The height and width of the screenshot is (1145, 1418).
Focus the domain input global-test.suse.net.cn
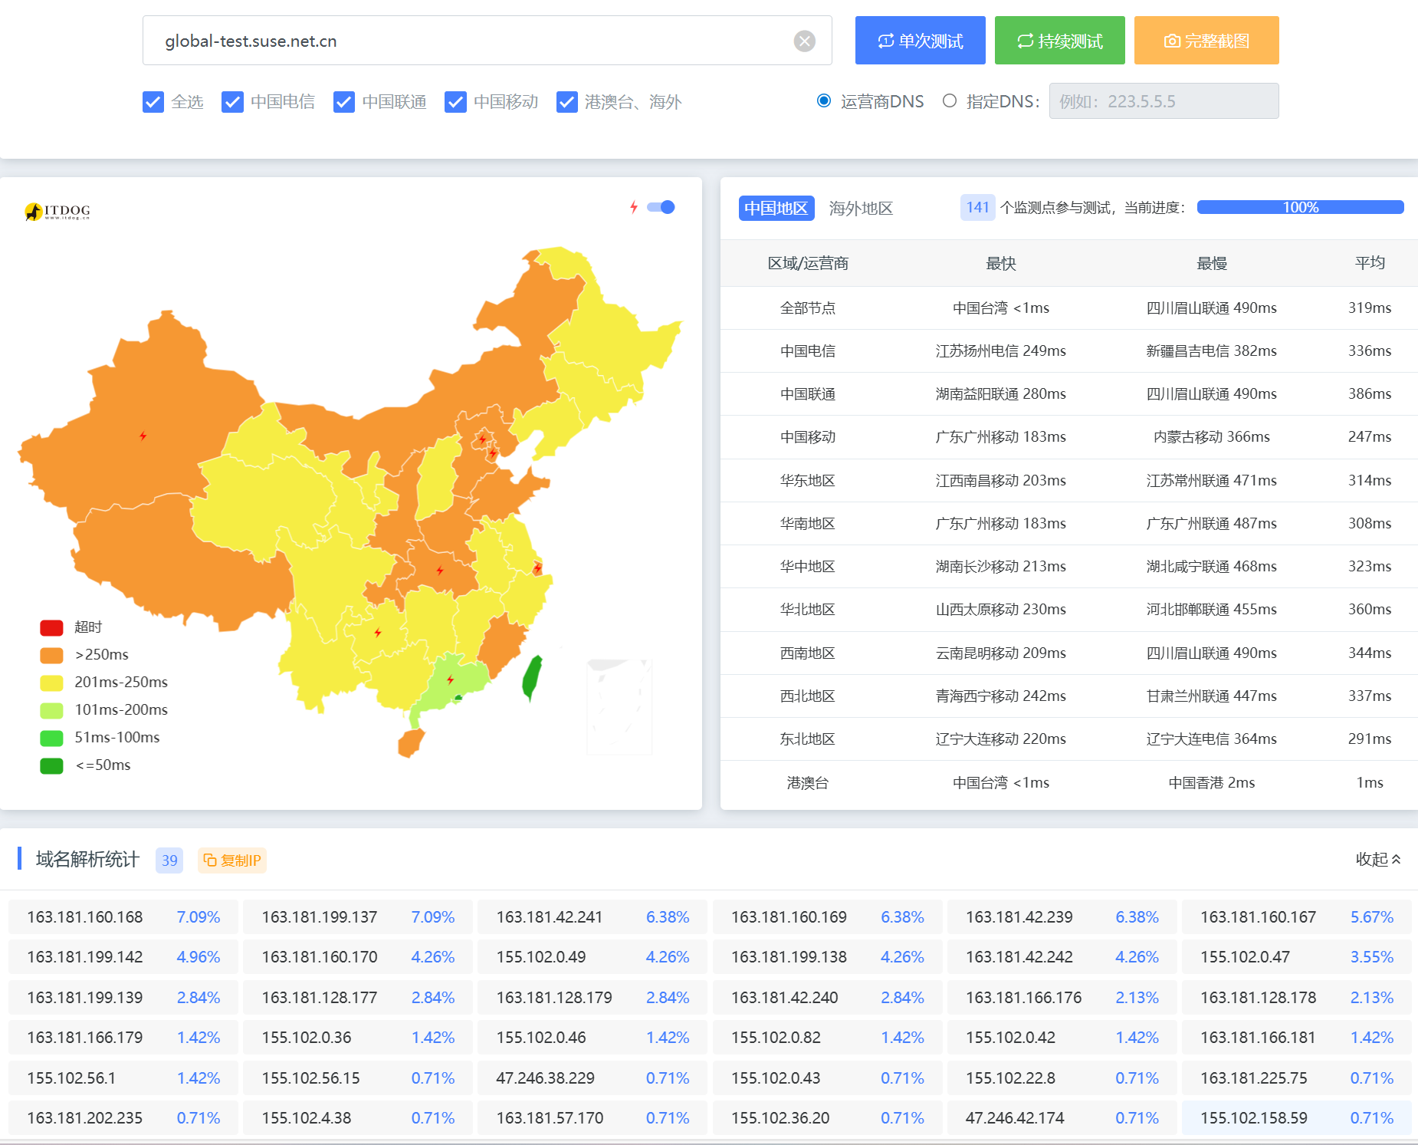(487, 41)
